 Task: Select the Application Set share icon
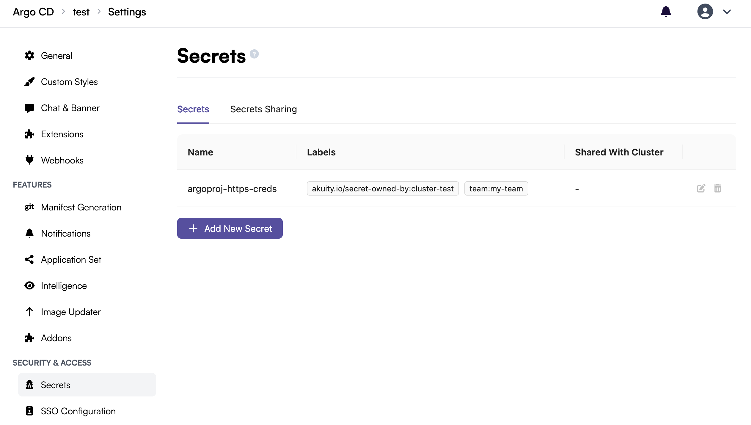(29, 259)
